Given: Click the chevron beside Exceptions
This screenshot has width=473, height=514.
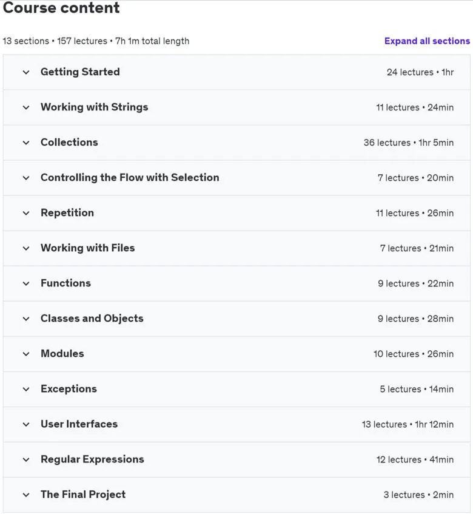Looking at the screenshot, I should coord(26,389).
